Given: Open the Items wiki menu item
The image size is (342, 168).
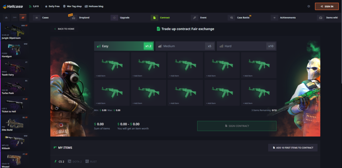Looking at the screenshot, I should tap(332, 18).
